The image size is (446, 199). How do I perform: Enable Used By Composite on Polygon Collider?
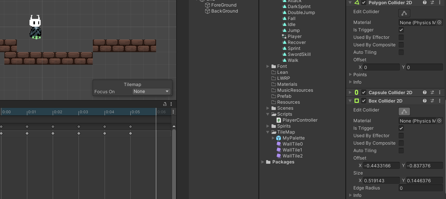[401, 45]
